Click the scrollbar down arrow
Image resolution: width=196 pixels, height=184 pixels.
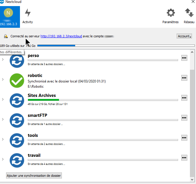pyautogui.click(x=192, y=180)
